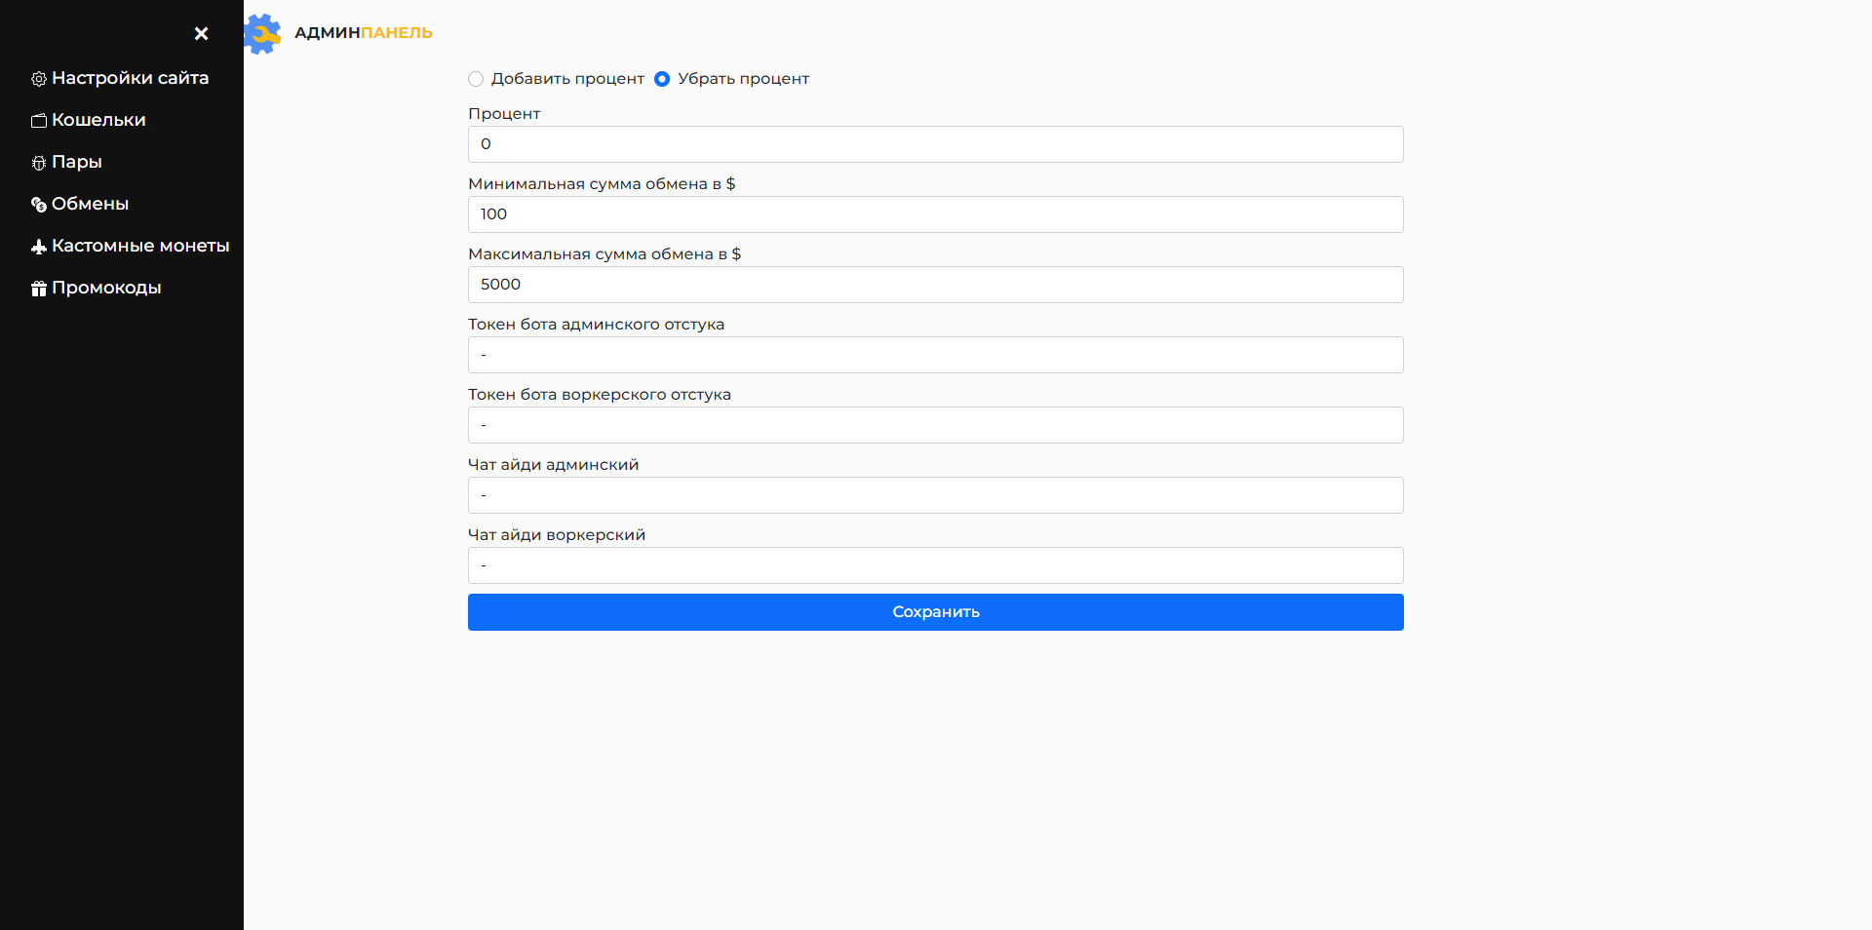Click the Процент input field
This screenshot has height=930, width=1872.
[x=935, y=144]
